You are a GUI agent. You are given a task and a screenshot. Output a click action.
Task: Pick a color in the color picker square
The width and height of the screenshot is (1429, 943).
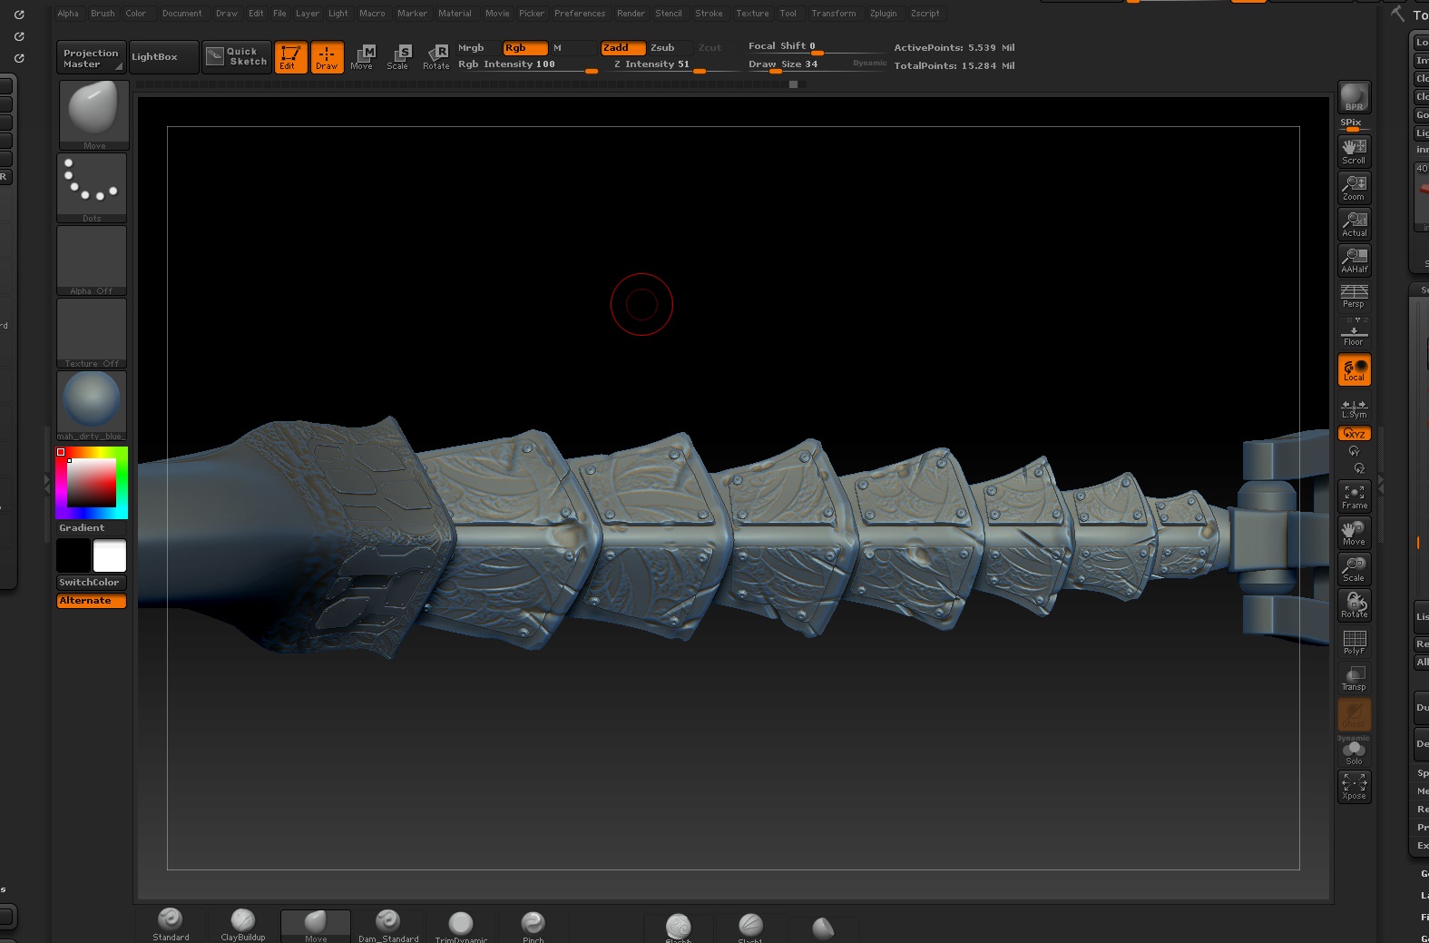pyautogui.click(x=92, y=483)
